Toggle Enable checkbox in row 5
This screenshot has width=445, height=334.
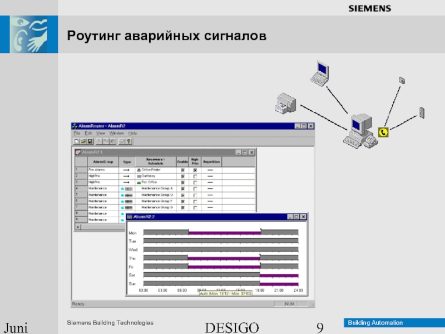[x=183, y=195]
